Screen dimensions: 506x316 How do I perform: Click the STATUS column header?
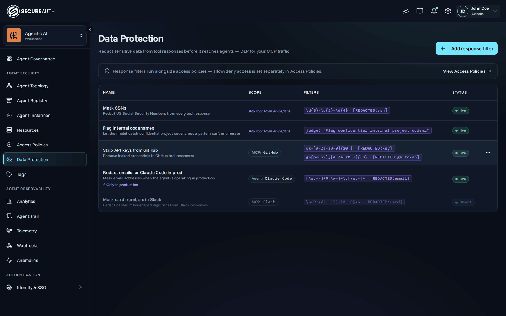pyautogui.click(x=460, y=93)
